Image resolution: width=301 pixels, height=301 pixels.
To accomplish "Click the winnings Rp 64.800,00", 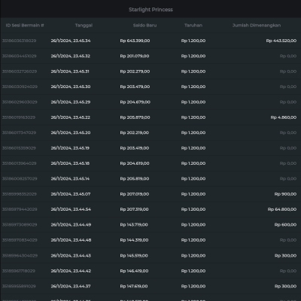I will coord(282,209).
